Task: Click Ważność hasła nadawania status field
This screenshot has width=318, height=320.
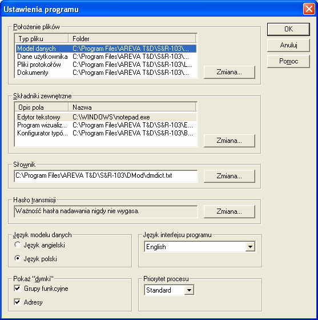Action: (106, 211)
